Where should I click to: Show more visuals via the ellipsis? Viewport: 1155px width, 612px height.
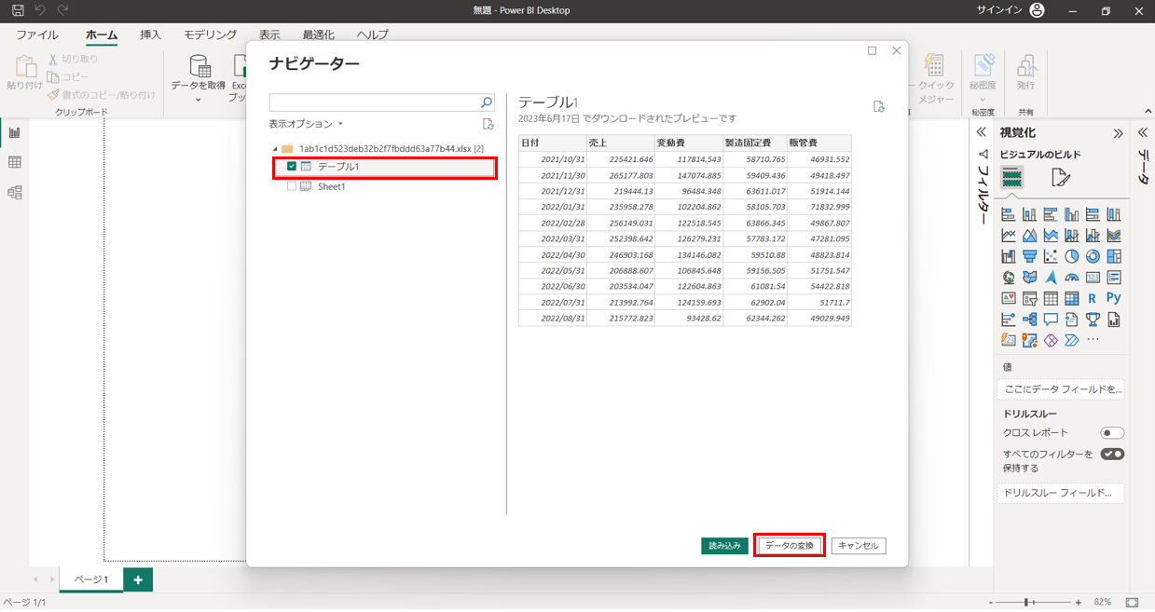point(1093,340)
